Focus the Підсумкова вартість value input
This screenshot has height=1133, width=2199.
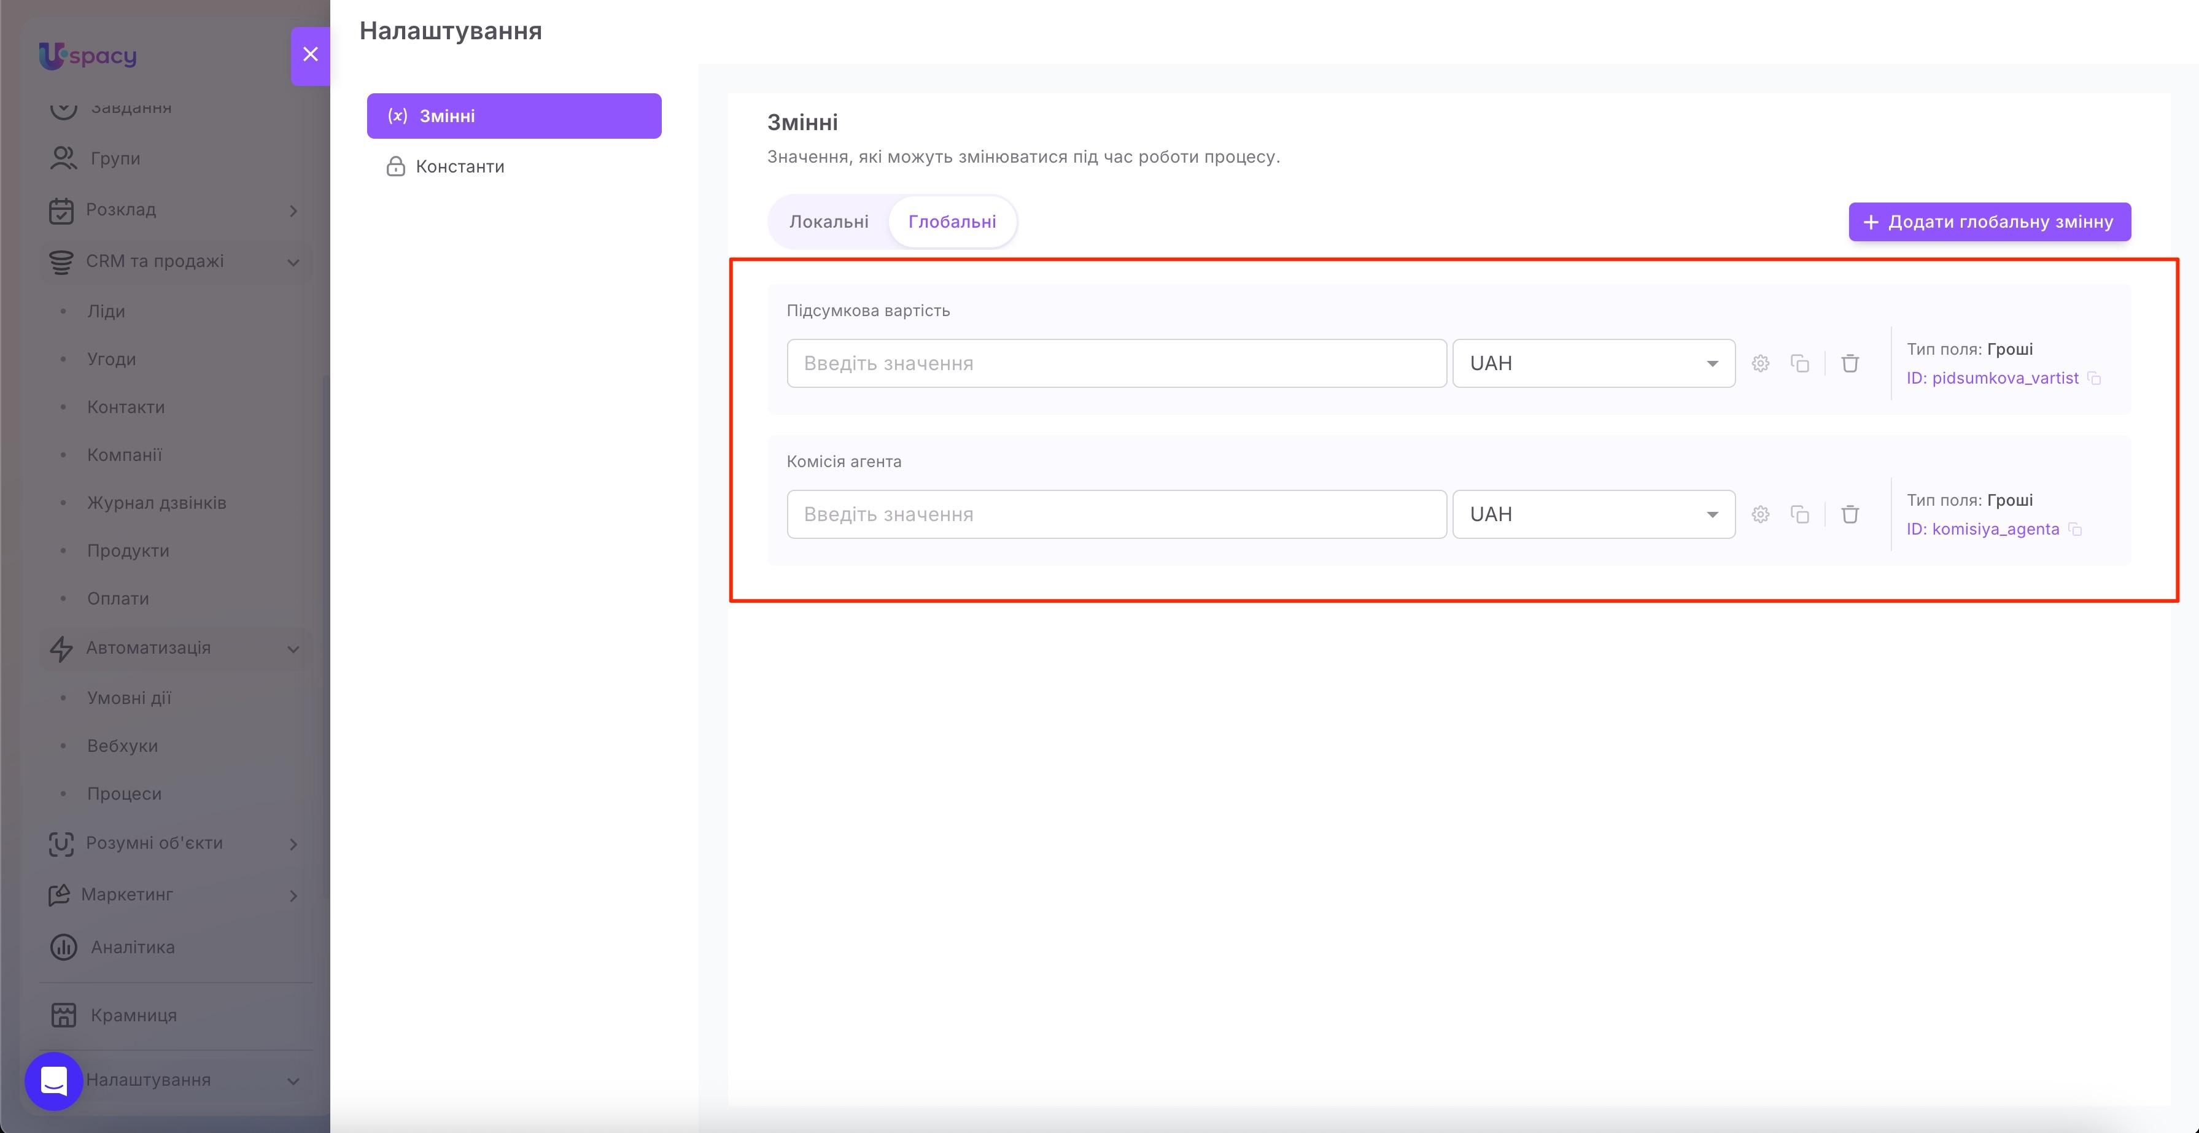pyautogui.click(x=1117, y=363)
